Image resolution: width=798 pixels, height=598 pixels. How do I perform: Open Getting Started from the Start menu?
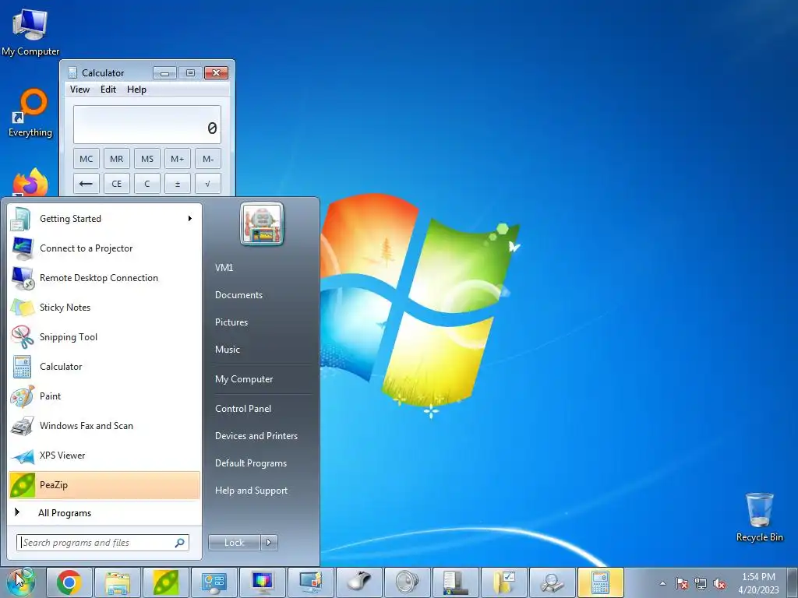point(104,219)
